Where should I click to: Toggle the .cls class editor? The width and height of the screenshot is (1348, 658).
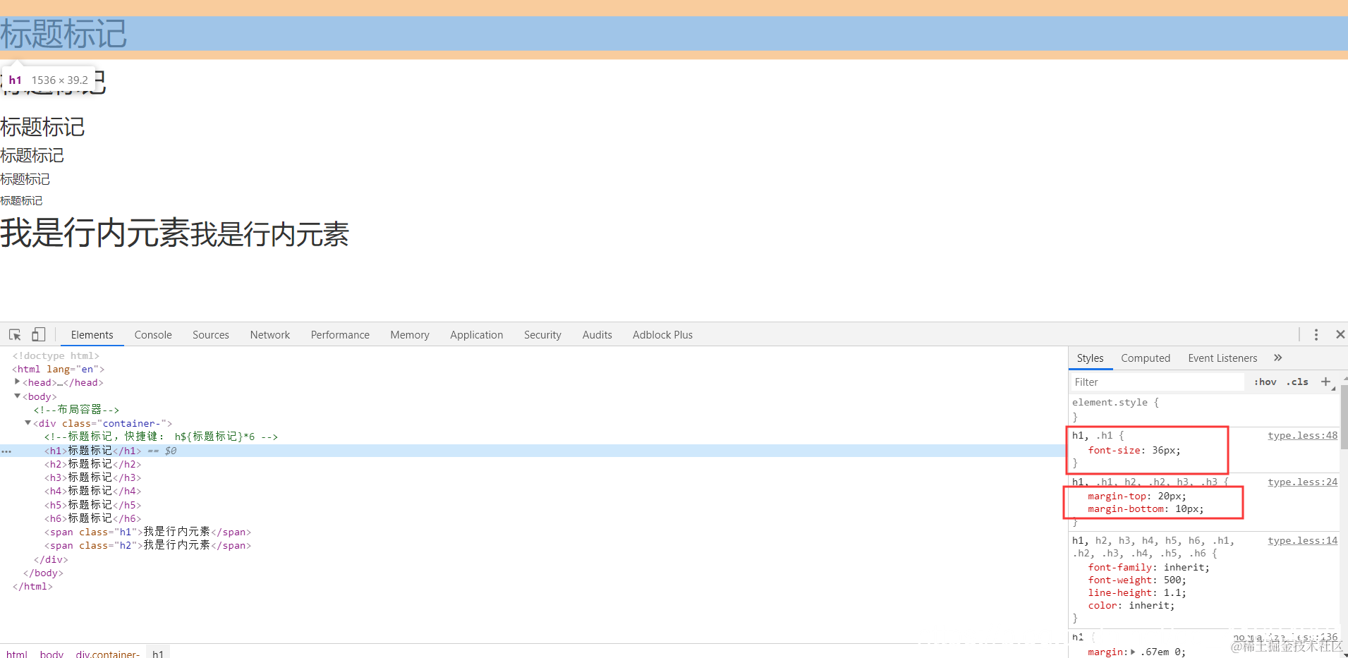click(1297, 382)
